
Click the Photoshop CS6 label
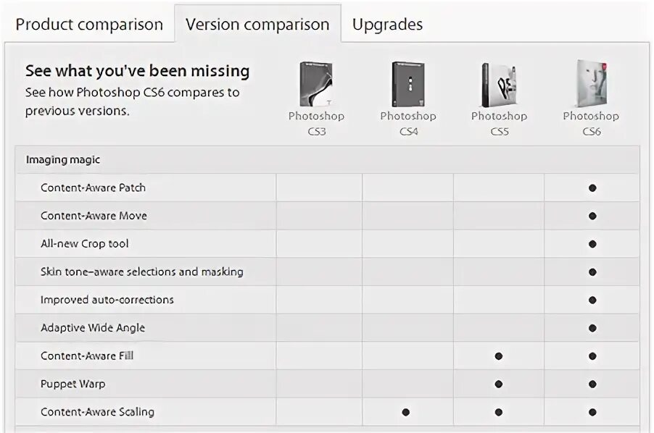[591, 123]
